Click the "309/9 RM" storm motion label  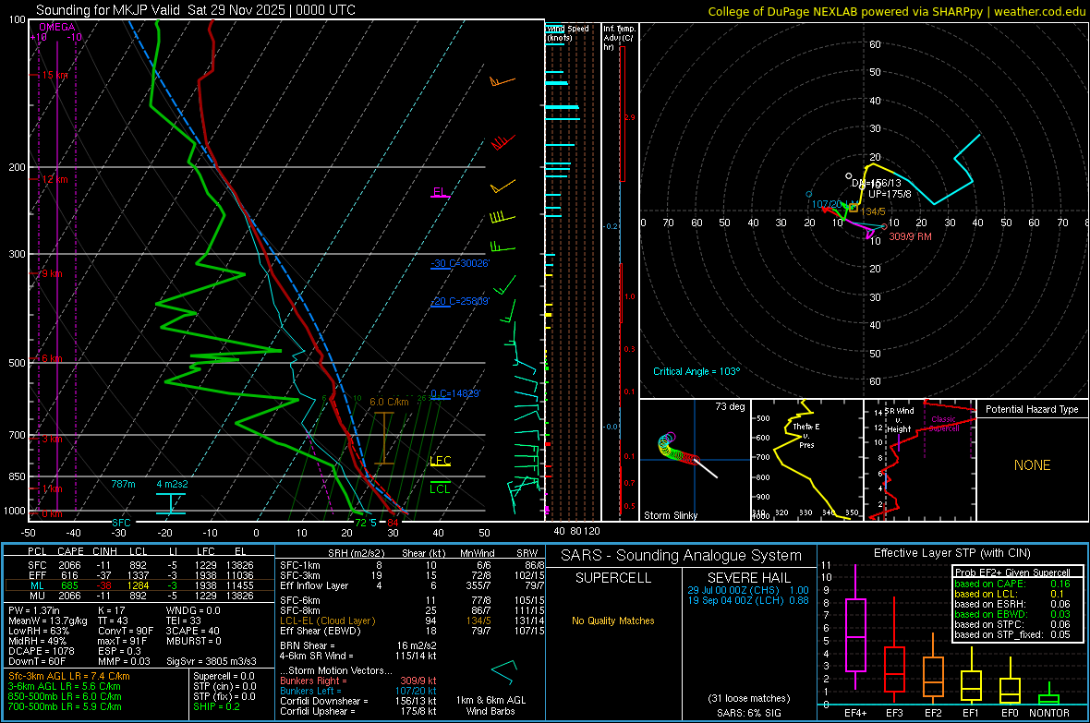[910, 236]
